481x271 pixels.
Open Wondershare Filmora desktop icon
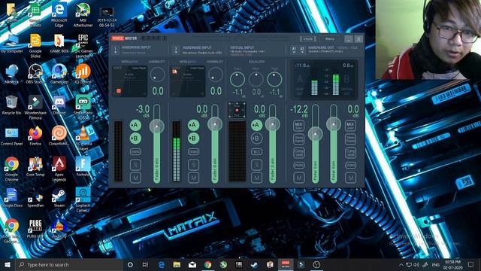(x=35, y=107)
